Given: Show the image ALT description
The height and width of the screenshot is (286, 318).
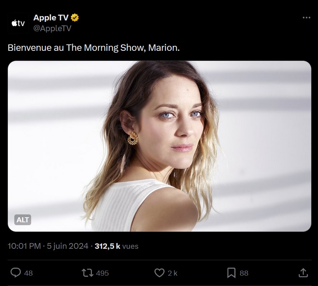Looking at the screenshot, I should coord(23,220).
